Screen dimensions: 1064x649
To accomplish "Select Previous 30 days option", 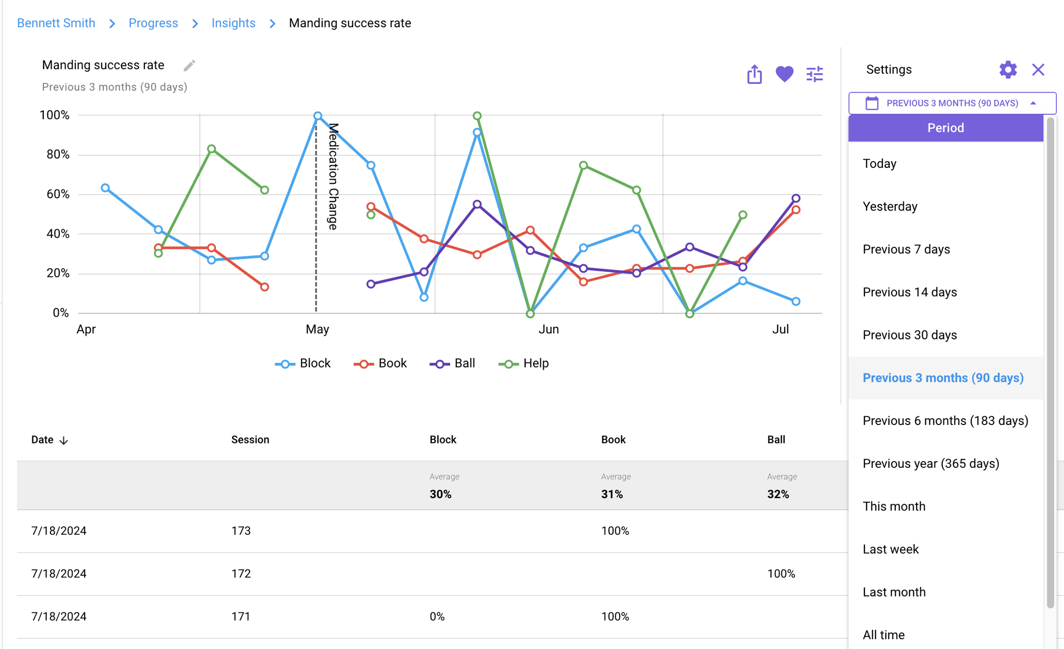I will [909, 335].
